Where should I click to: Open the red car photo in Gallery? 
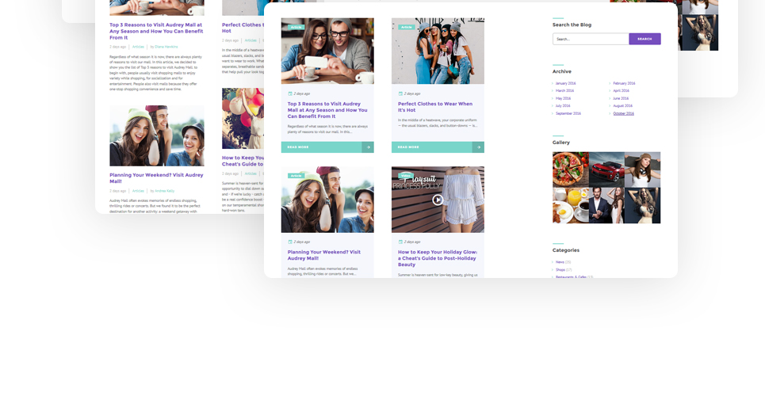pyautogui.click(x=606, y=169)
